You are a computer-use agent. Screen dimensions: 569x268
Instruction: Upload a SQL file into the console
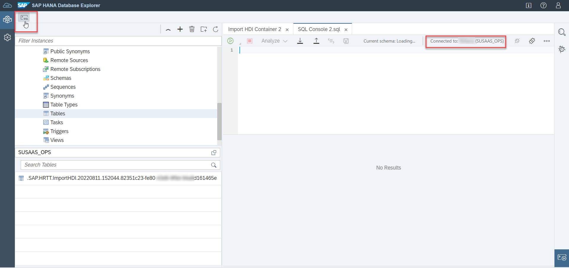317,41
